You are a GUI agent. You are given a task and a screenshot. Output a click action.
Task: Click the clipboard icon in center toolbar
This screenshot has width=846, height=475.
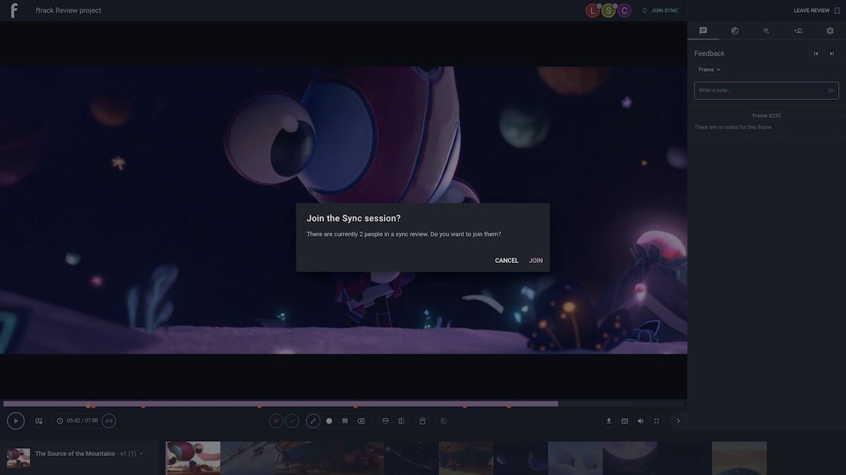422,421
